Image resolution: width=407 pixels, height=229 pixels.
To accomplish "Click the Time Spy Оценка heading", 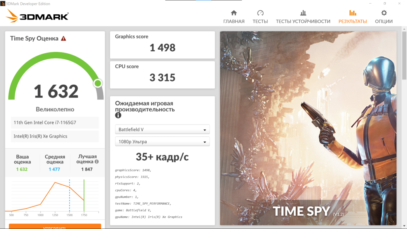I will pos(34,39).
